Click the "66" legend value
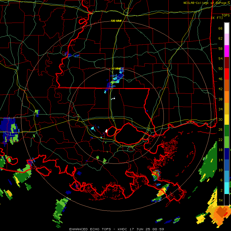 click(x=220, y=28)
